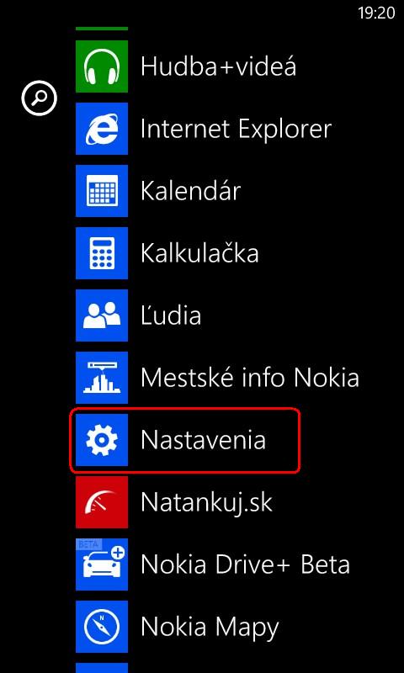This screenshot has height=673, width=404.
Task: Open the Ľudia people icon tile
Action: click(x=102, y=315)
